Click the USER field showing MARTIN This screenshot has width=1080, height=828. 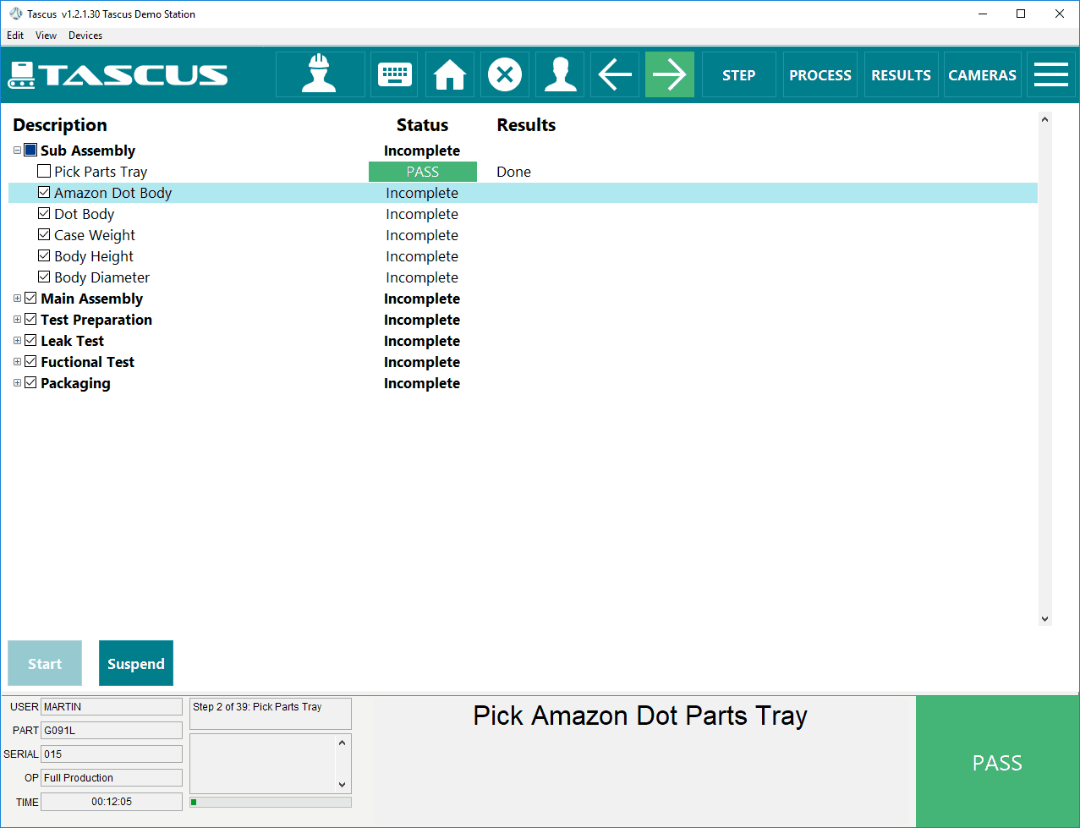(112, 707)
